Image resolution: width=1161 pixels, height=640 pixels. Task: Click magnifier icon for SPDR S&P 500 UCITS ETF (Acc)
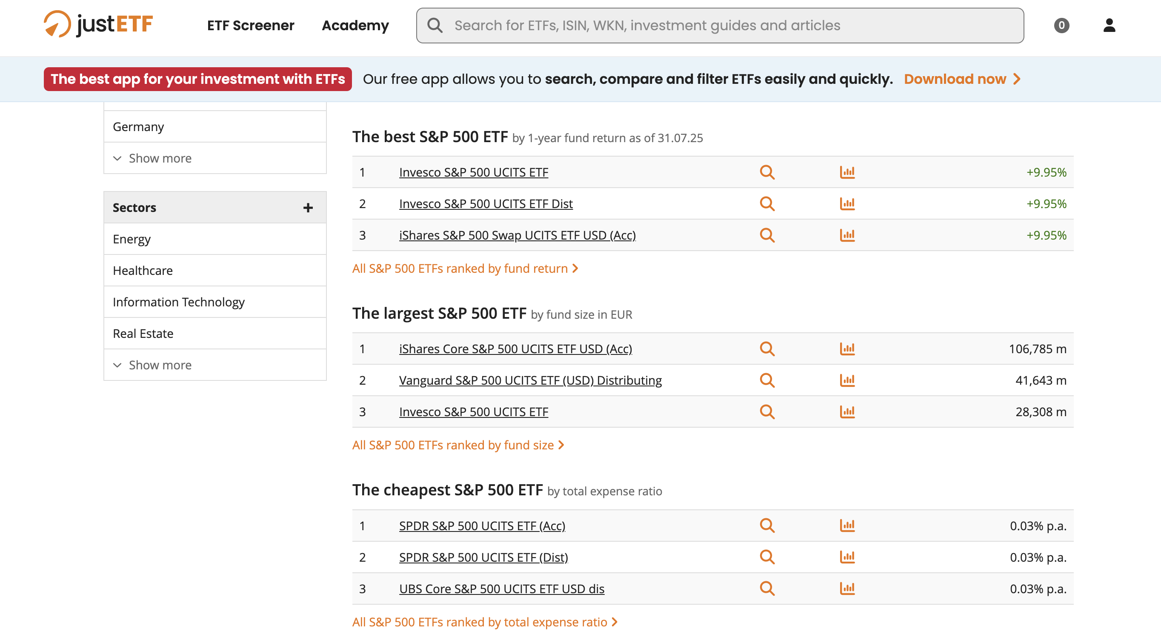[766, 526]
